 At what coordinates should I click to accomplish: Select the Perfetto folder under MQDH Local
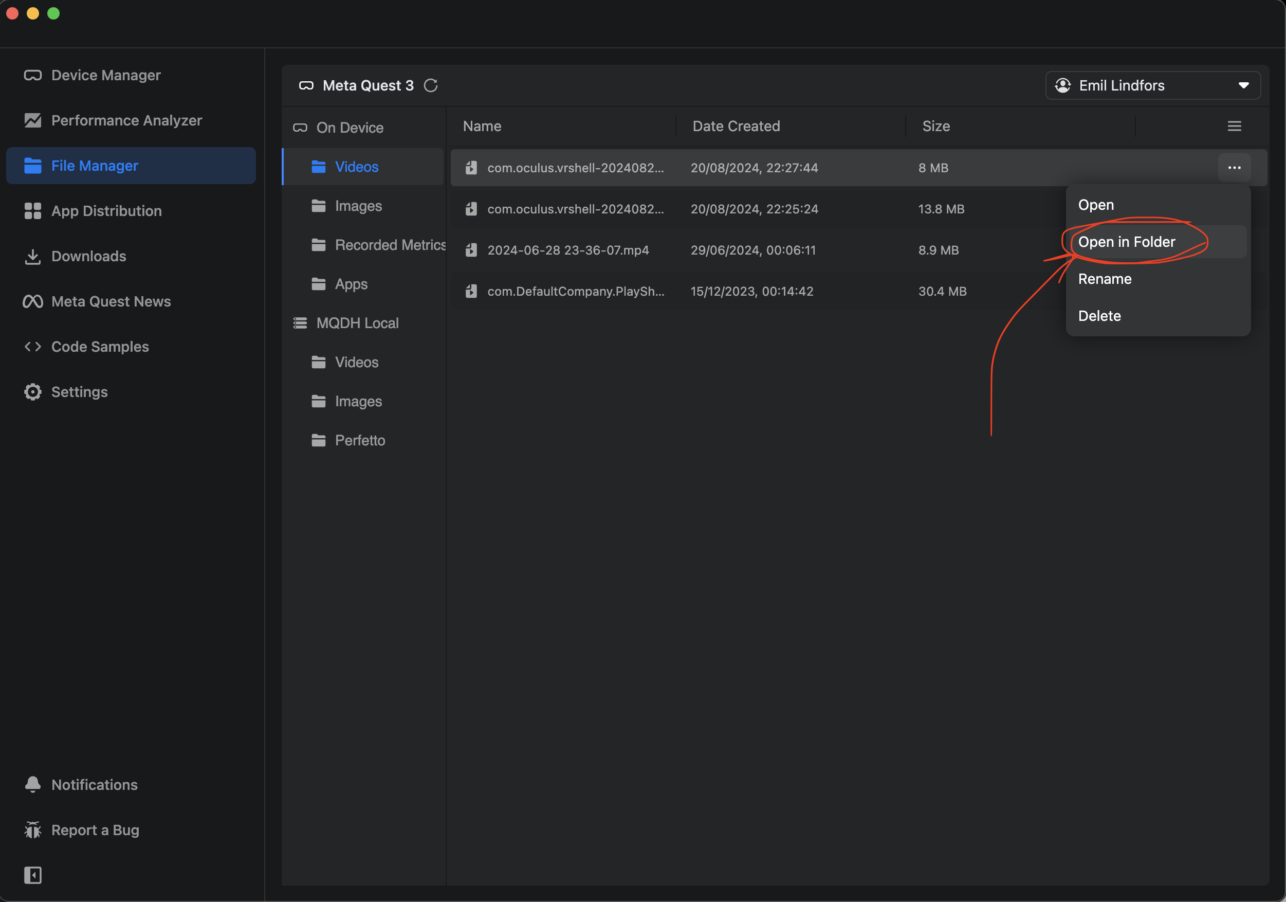point(360,440)
